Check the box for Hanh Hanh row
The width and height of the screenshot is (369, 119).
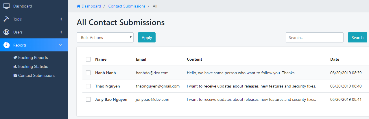[88, 73]
